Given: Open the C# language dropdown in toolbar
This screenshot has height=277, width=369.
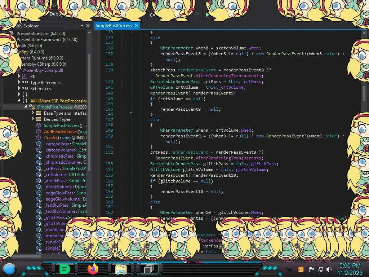Looking at the screenshot, I should pos(152,15).
